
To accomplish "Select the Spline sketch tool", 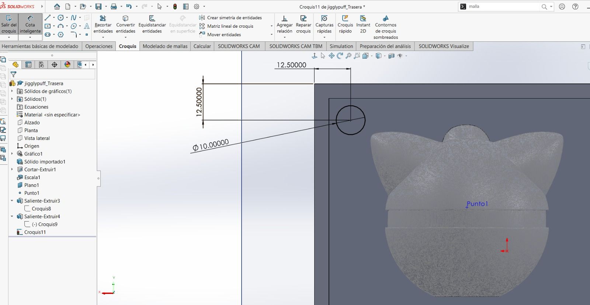I will point(73,17).
